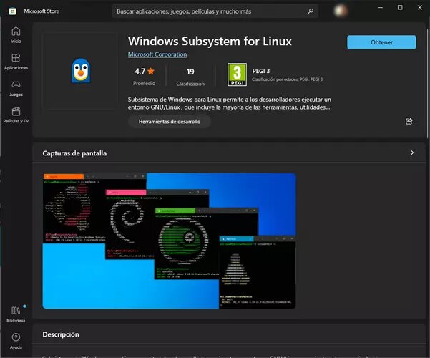The image size is (430, 358).
Task: Open the user profile avatar
Action: click(x=342, y=11)
